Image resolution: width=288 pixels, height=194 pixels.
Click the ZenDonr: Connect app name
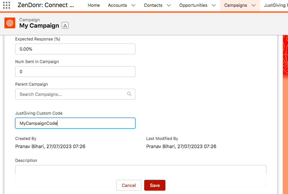[x=46, y=5]
